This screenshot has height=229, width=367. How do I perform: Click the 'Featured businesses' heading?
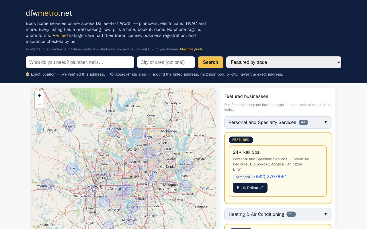point(246,96)
